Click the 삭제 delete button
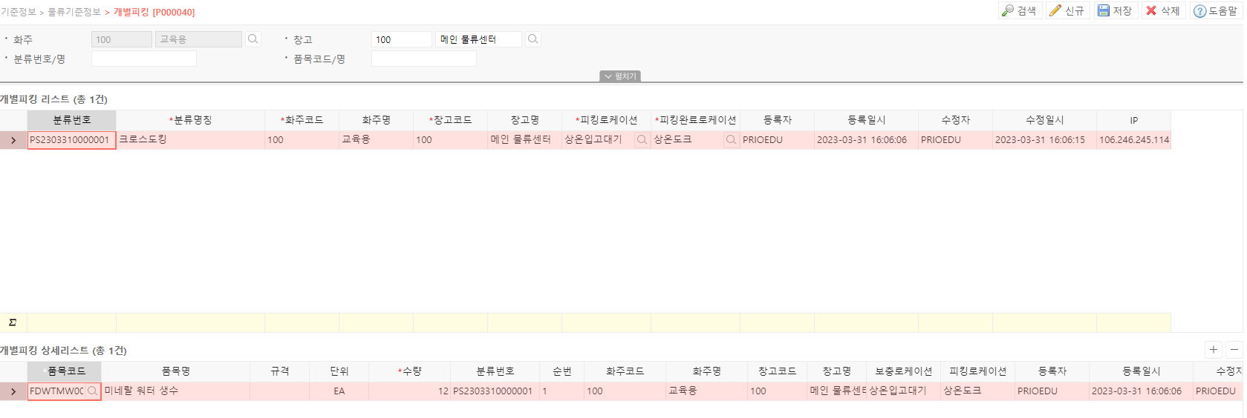This screenshot has width=1247, height=418. pos(1162,10)
